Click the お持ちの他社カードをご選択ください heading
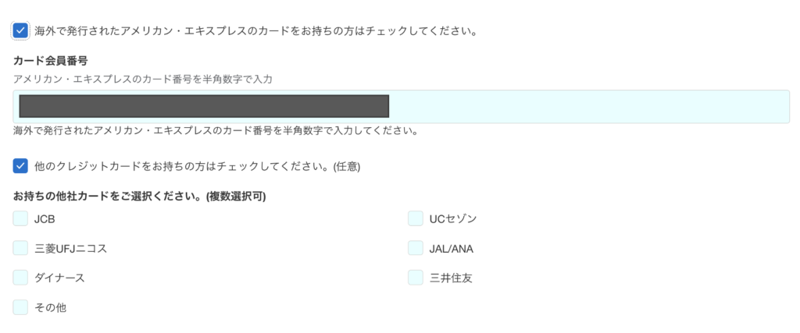This screenshot has width=800, height=333. [x=140, y=197]
